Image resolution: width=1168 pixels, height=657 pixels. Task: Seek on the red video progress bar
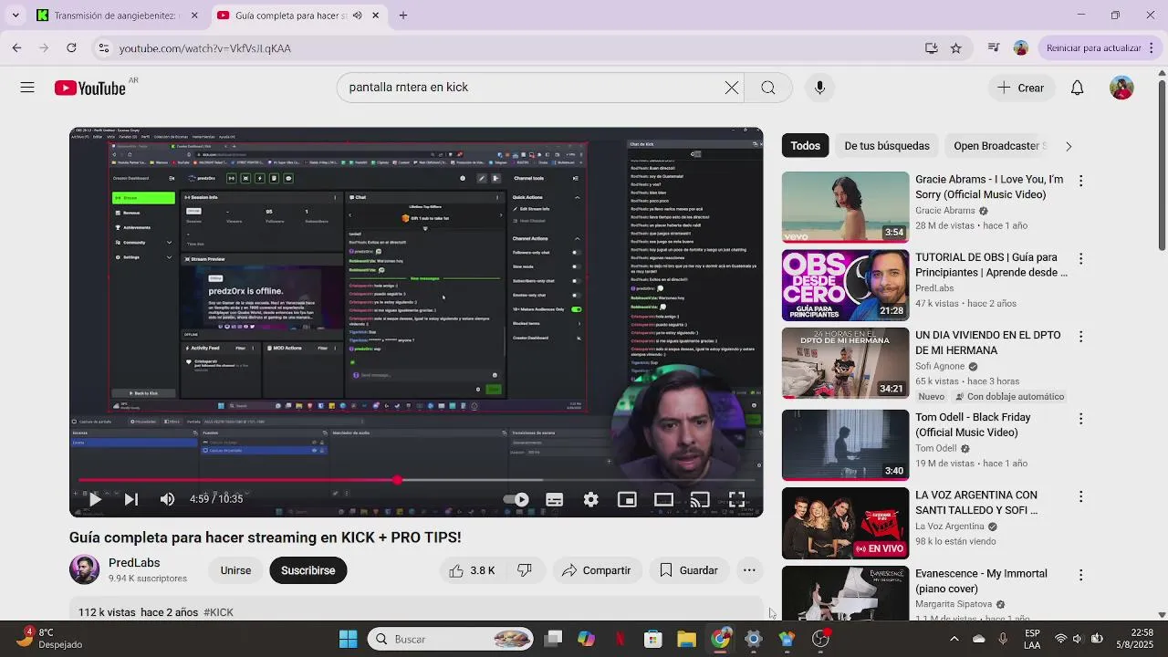[416, 480]
